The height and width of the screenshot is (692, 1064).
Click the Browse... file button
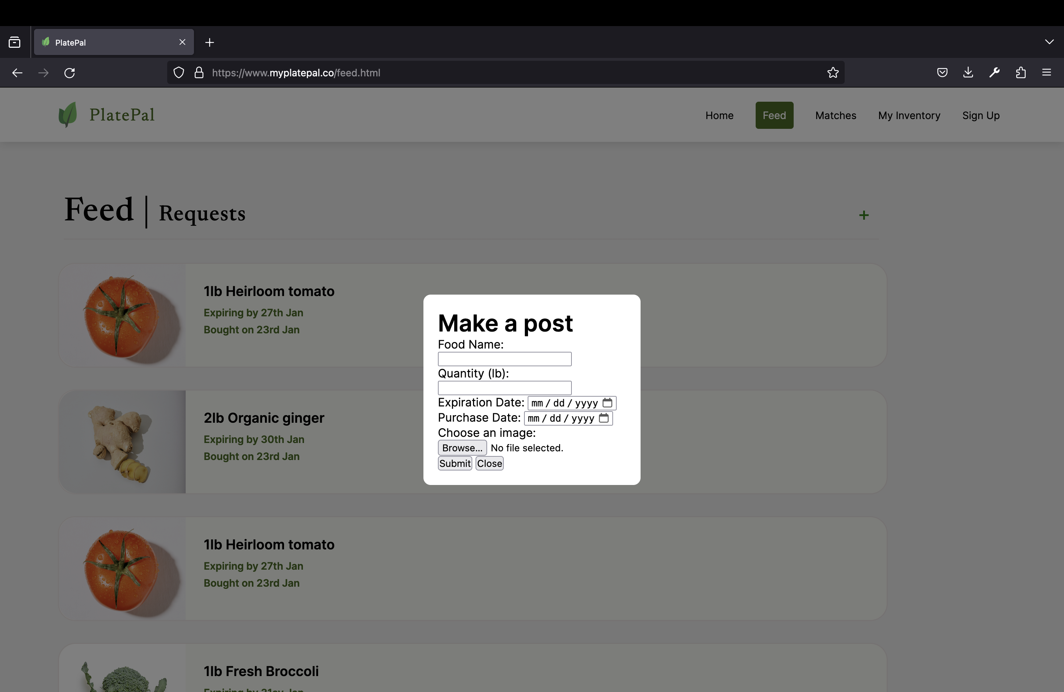[x=462, y=448]
